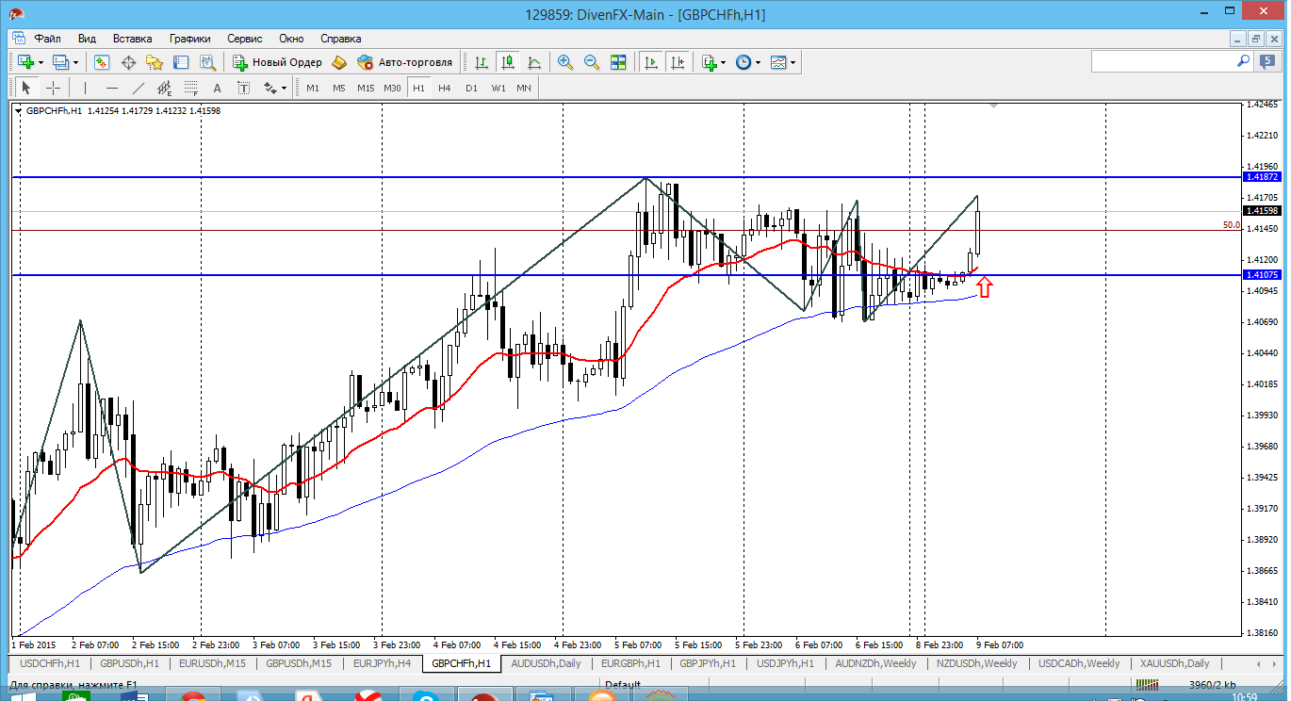Switch timeframe to H4

coord(445,88)
